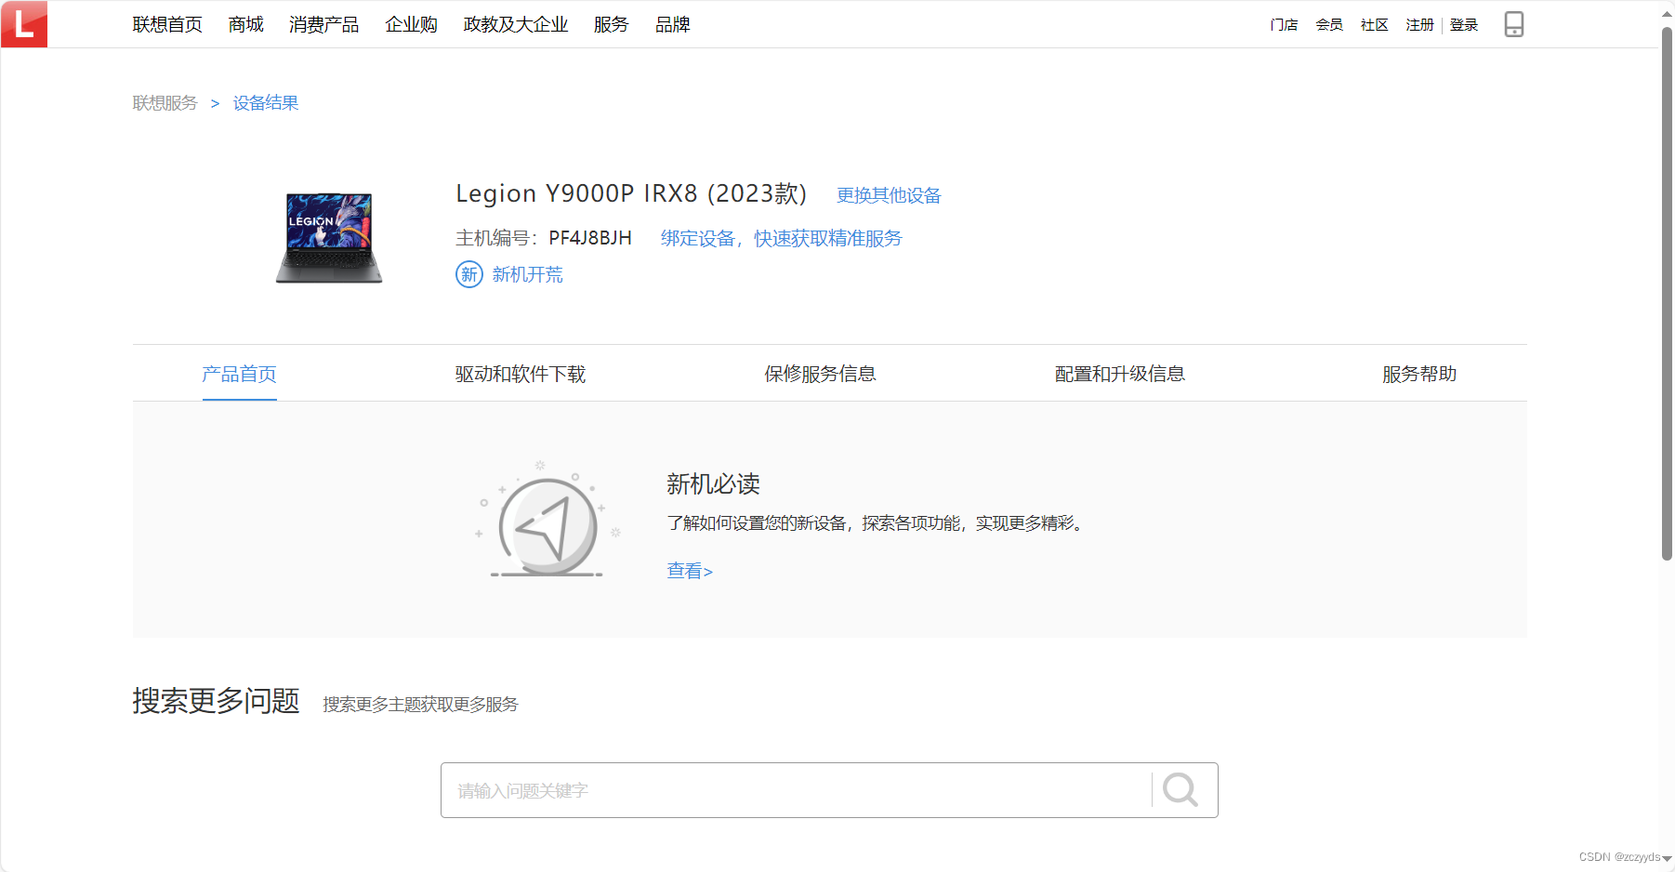
Task: Open 新机开荒 link
Action: click(x=528, y=274)
